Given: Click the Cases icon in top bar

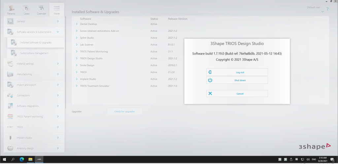Looking at the screenshot, I should (26, 9).
